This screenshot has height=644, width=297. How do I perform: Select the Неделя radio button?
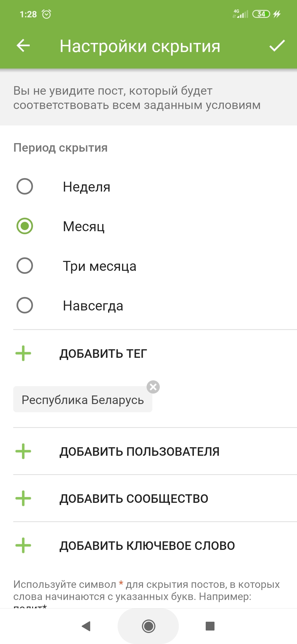pos(25,187)
